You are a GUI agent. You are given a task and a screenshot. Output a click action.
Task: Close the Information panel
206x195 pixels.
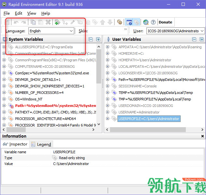pos(202,136)
